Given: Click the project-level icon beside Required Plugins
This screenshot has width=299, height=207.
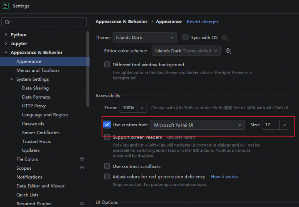Looking at the screenshot, I should (82, 203).
